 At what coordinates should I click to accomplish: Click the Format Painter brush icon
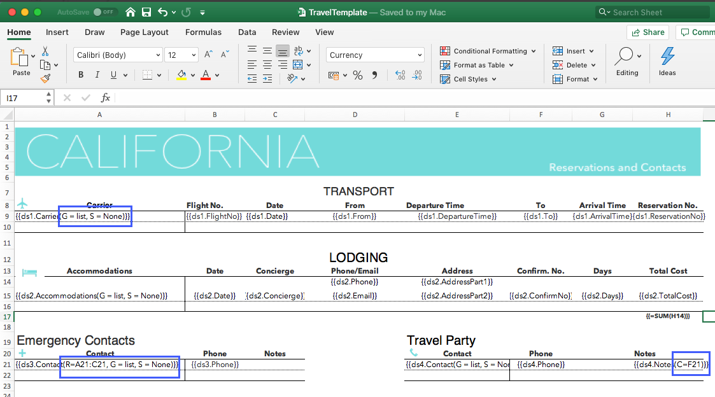pos(45,79)
